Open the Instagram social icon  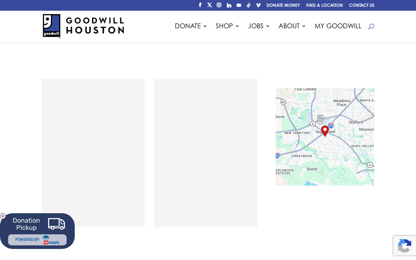pos(219,5)
